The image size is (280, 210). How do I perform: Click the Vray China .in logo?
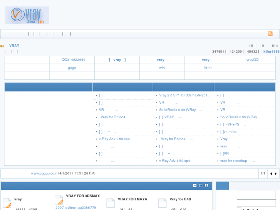(x=27, y=15)
